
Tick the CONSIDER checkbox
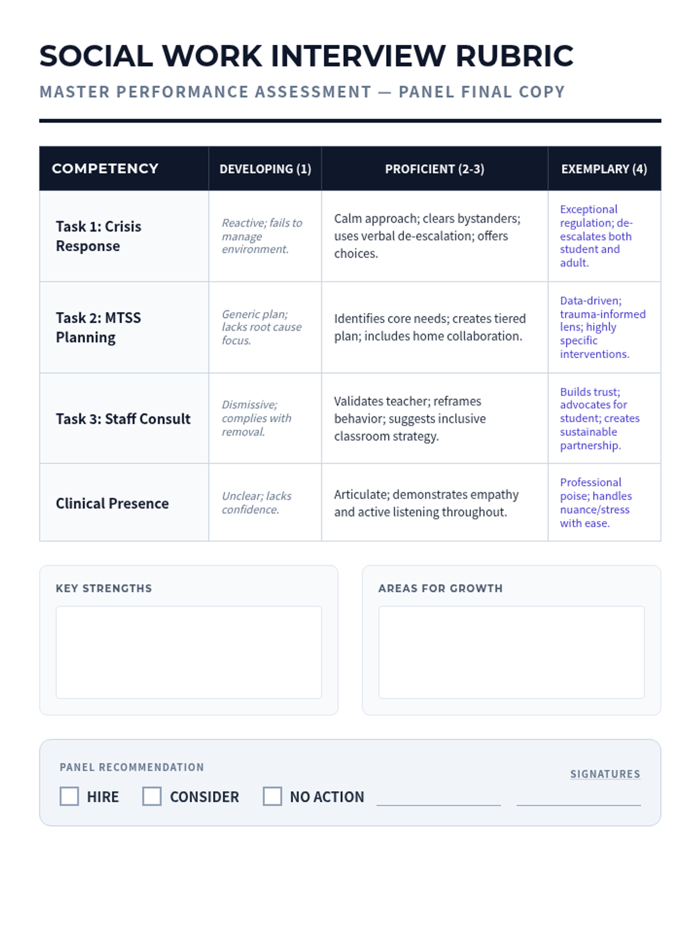(x=152, y=796)
